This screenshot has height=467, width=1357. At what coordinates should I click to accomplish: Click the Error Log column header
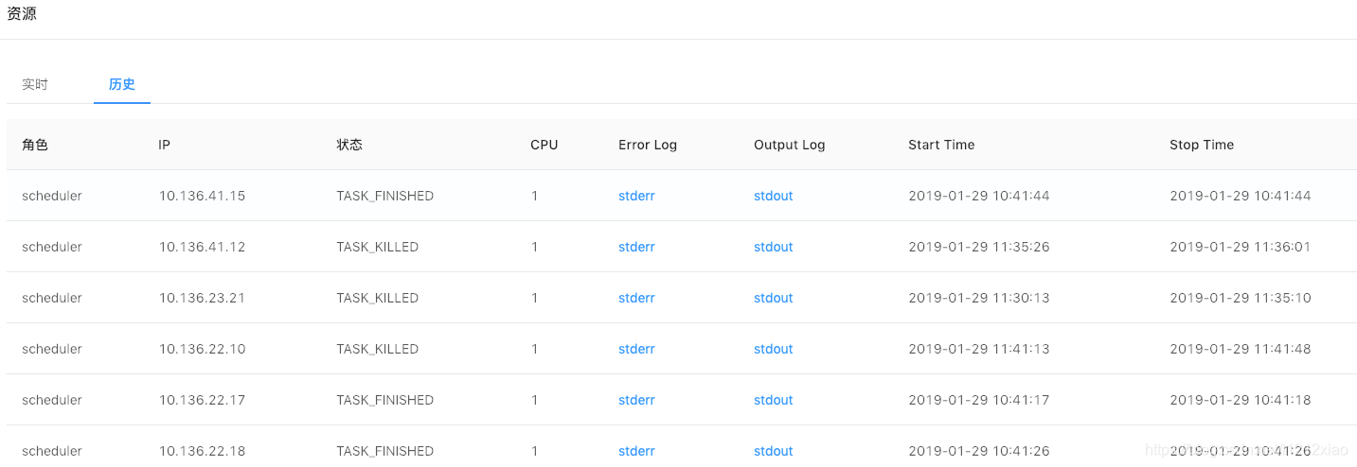[648, 145]
